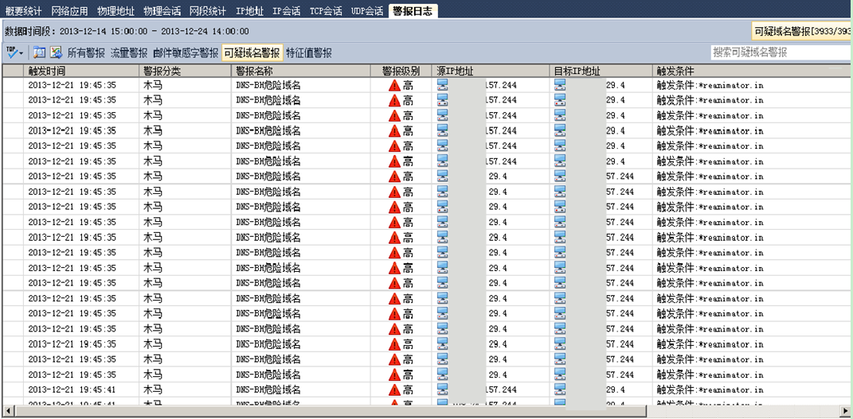Go to the 物理地址 tab
The image size is (853, 419).
(x=115, y=11)
